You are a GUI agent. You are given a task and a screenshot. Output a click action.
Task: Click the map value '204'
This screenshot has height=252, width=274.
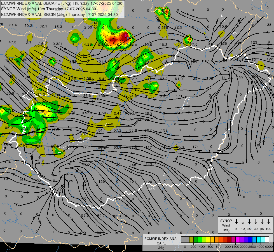pyautogui.click(x=255, y=77)
